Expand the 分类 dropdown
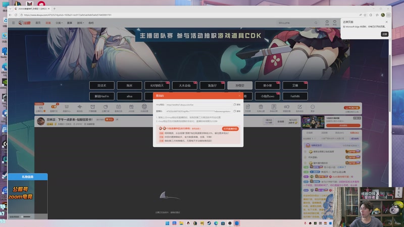The image size is (404, 227). pyautogui.click(x=59, y=23)
